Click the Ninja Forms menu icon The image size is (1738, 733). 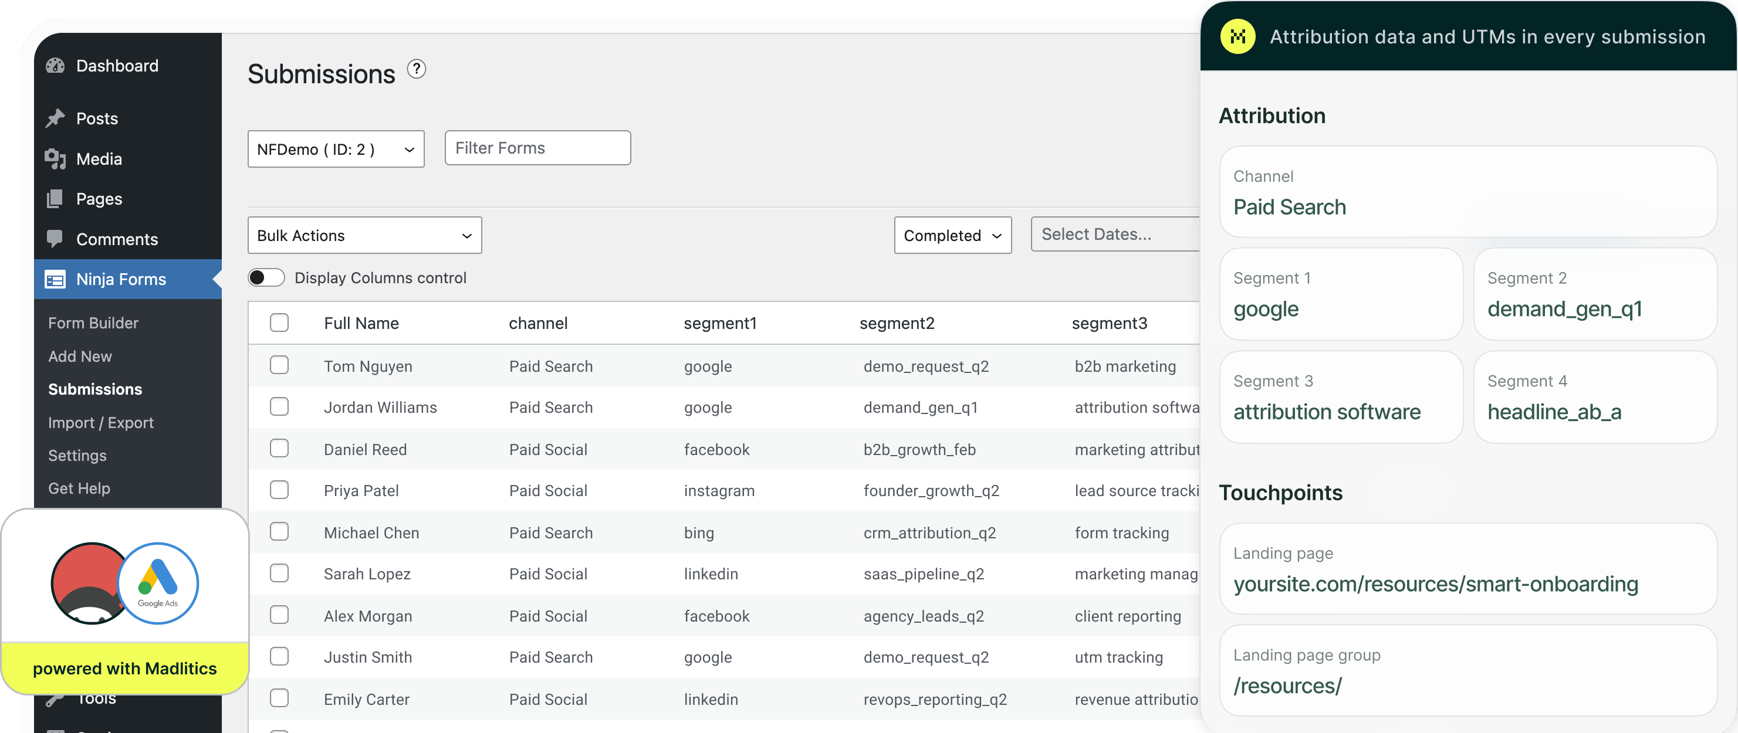[x=55, y=279]
